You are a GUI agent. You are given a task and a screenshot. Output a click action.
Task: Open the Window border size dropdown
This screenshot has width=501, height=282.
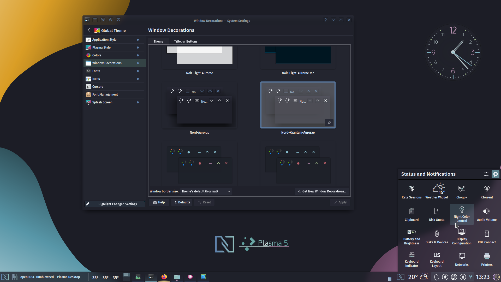206,191
